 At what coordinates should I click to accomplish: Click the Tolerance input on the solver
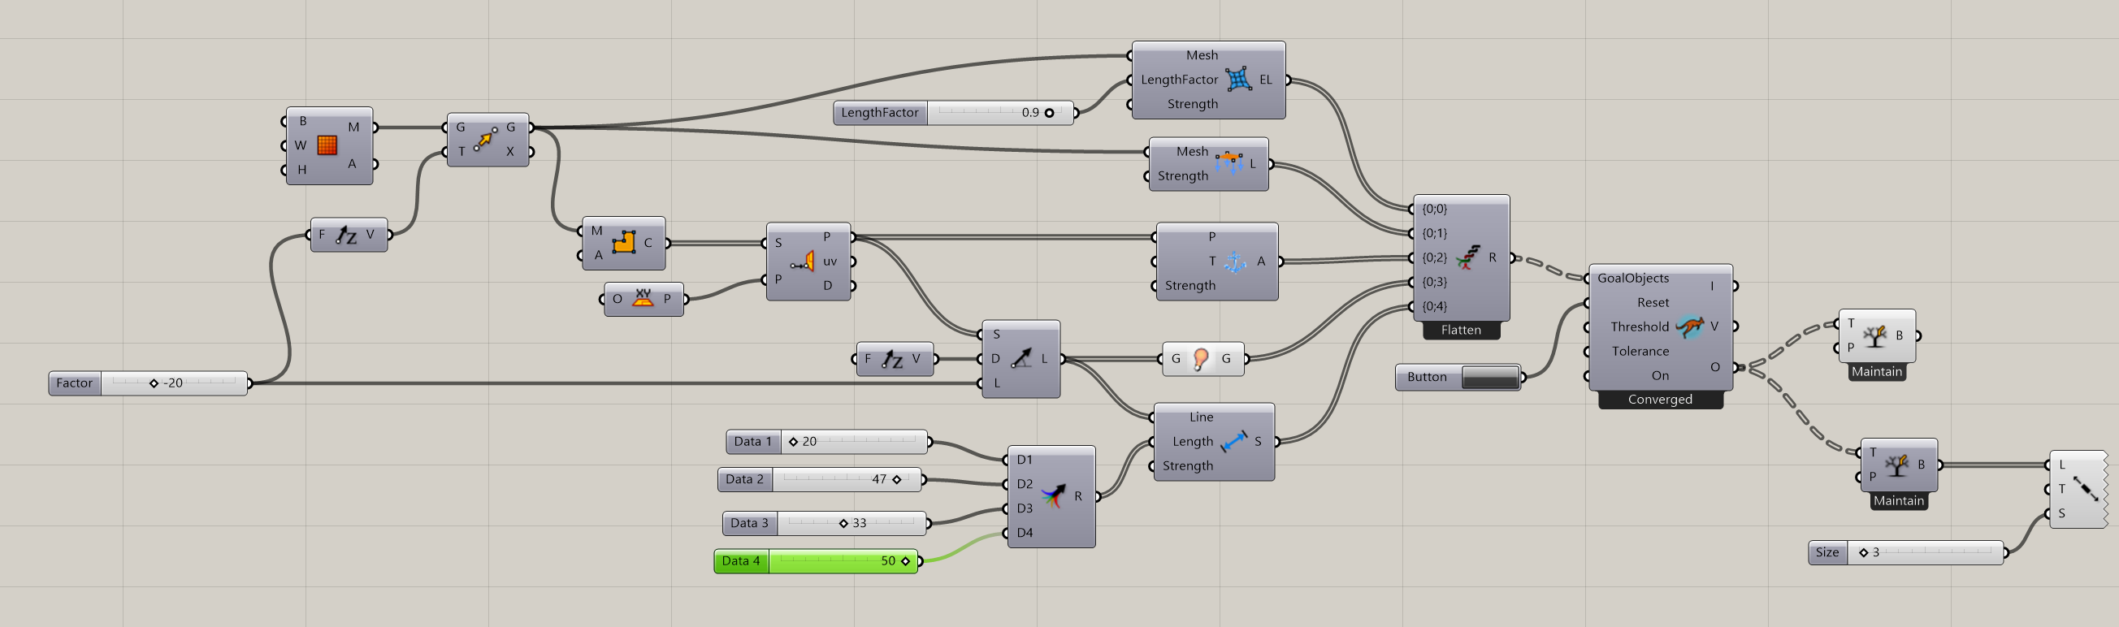(1640, 351)
